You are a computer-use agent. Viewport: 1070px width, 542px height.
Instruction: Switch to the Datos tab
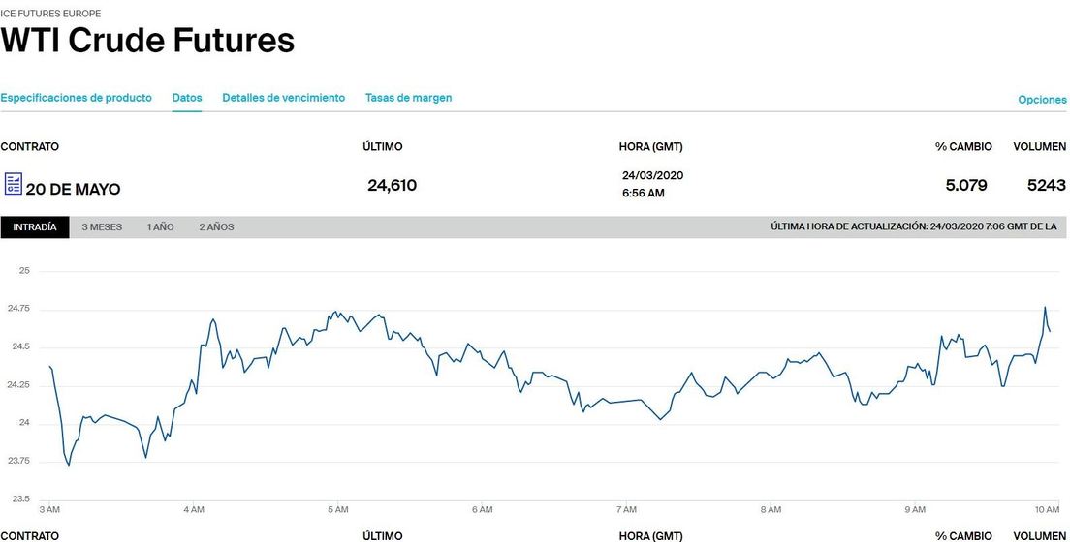(x=187, y=98)
